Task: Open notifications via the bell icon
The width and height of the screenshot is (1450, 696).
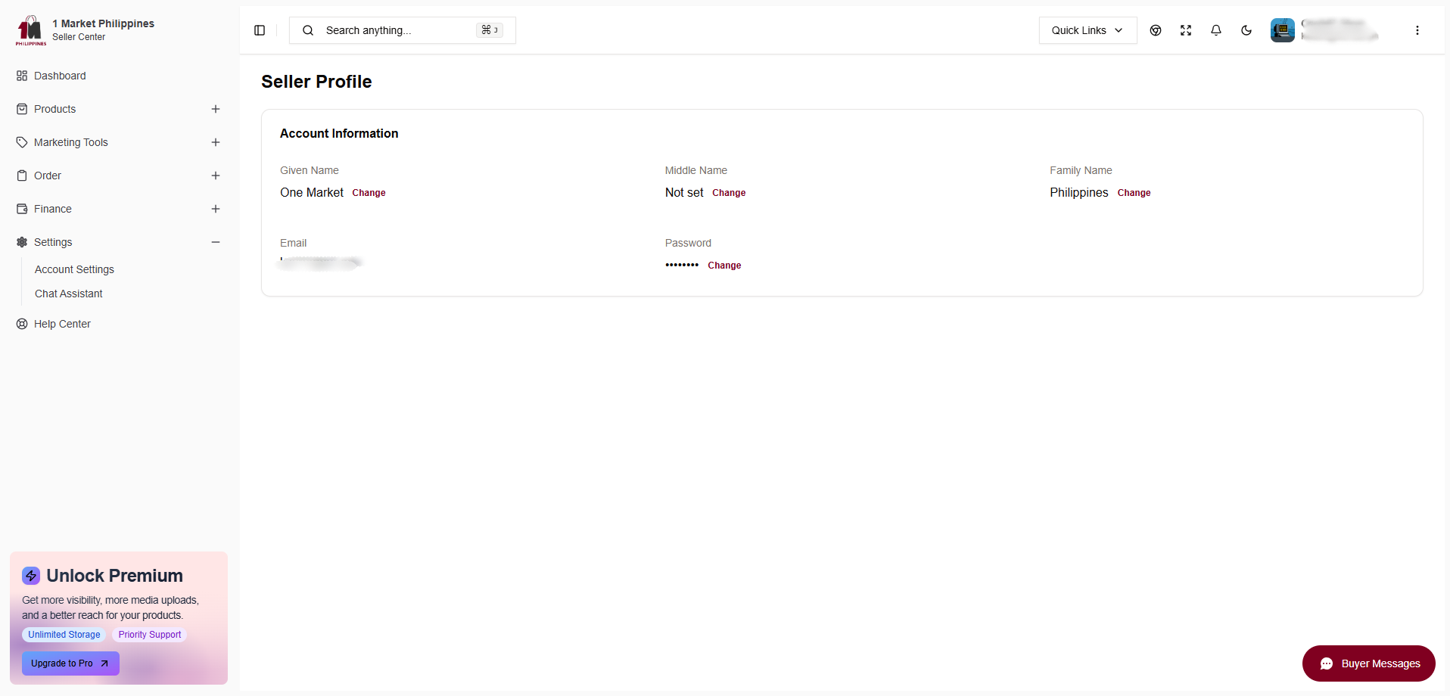Action: (1216, 30)
